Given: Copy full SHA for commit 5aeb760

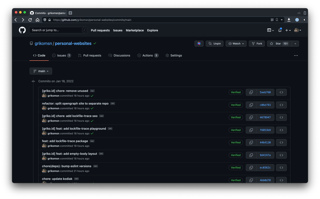Looking at the screenshot, I should (x=251, y=92).
